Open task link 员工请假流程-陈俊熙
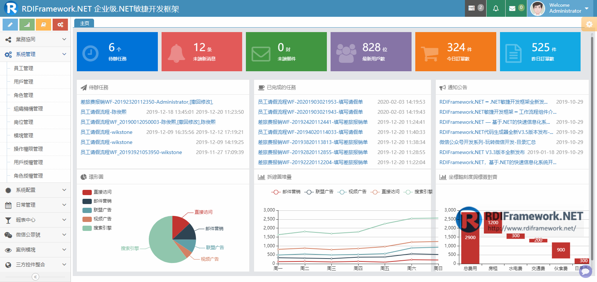The height and width of the screenshot is (282, 597). click(x=103, y=112)
